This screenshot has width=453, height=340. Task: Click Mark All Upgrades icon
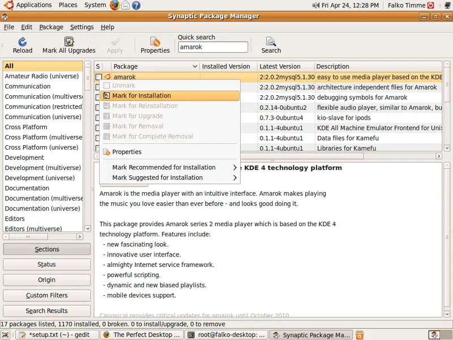[69, 41]
